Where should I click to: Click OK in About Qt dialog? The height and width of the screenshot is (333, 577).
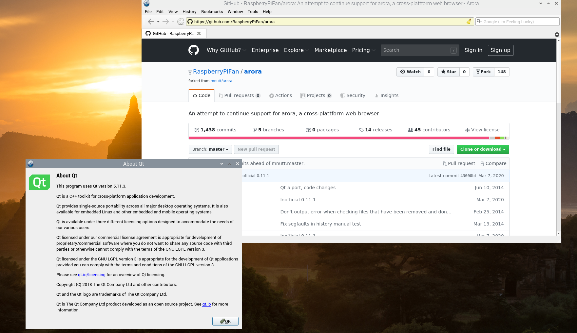coord(225,321)
